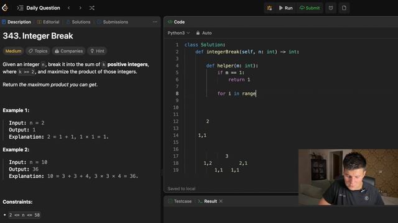The height and width of the screenshot is (223, 398).
Task: Open the Python3 language dropdown
Action: 178,33
